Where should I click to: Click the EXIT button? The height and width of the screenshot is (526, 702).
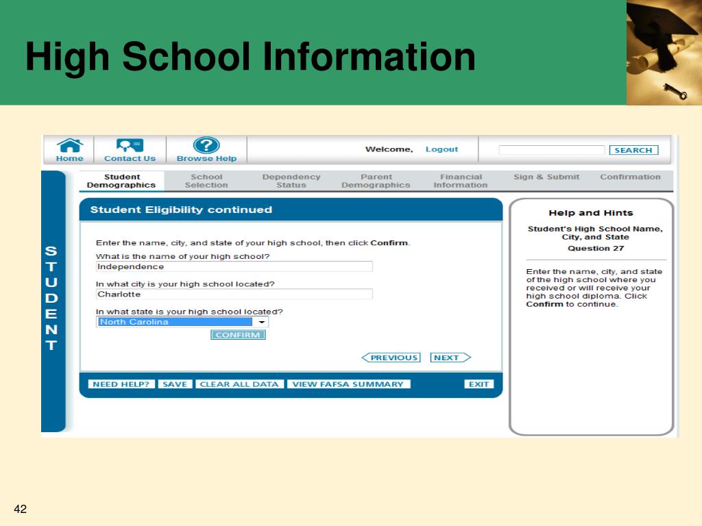pyautogui.click(x=479, y=384)
